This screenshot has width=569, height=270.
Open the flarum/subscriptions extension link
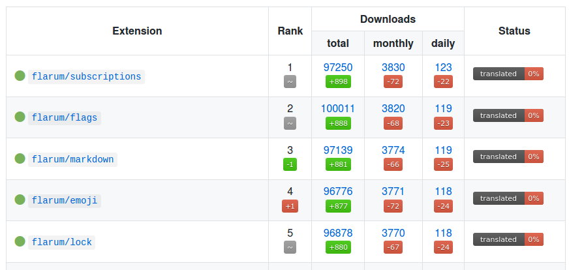coord(86,76)
